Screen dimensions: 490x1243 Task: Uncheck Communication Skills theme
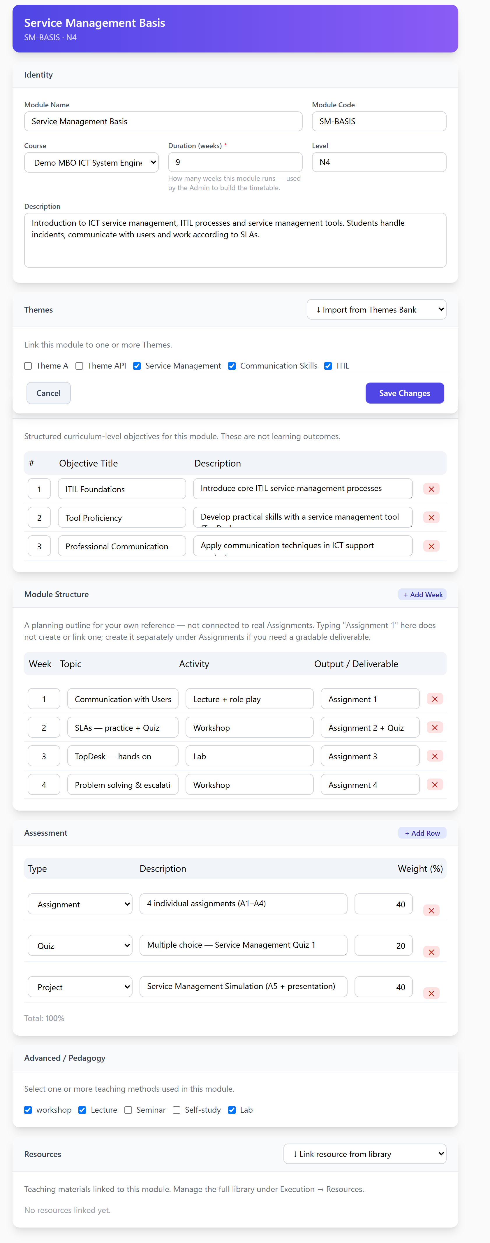pyautogui.click(x=232, y=366)
